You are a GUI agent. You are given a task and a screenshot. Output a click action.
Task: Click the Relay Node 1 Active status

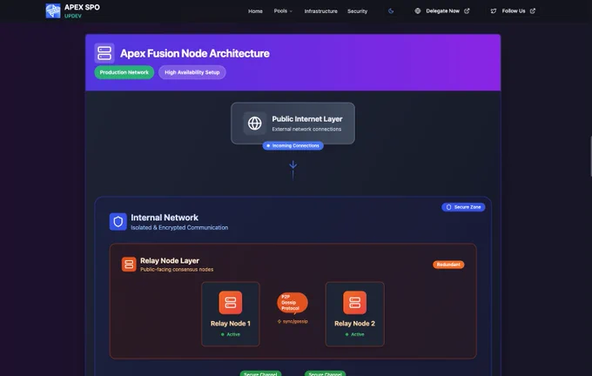[231, 334]
